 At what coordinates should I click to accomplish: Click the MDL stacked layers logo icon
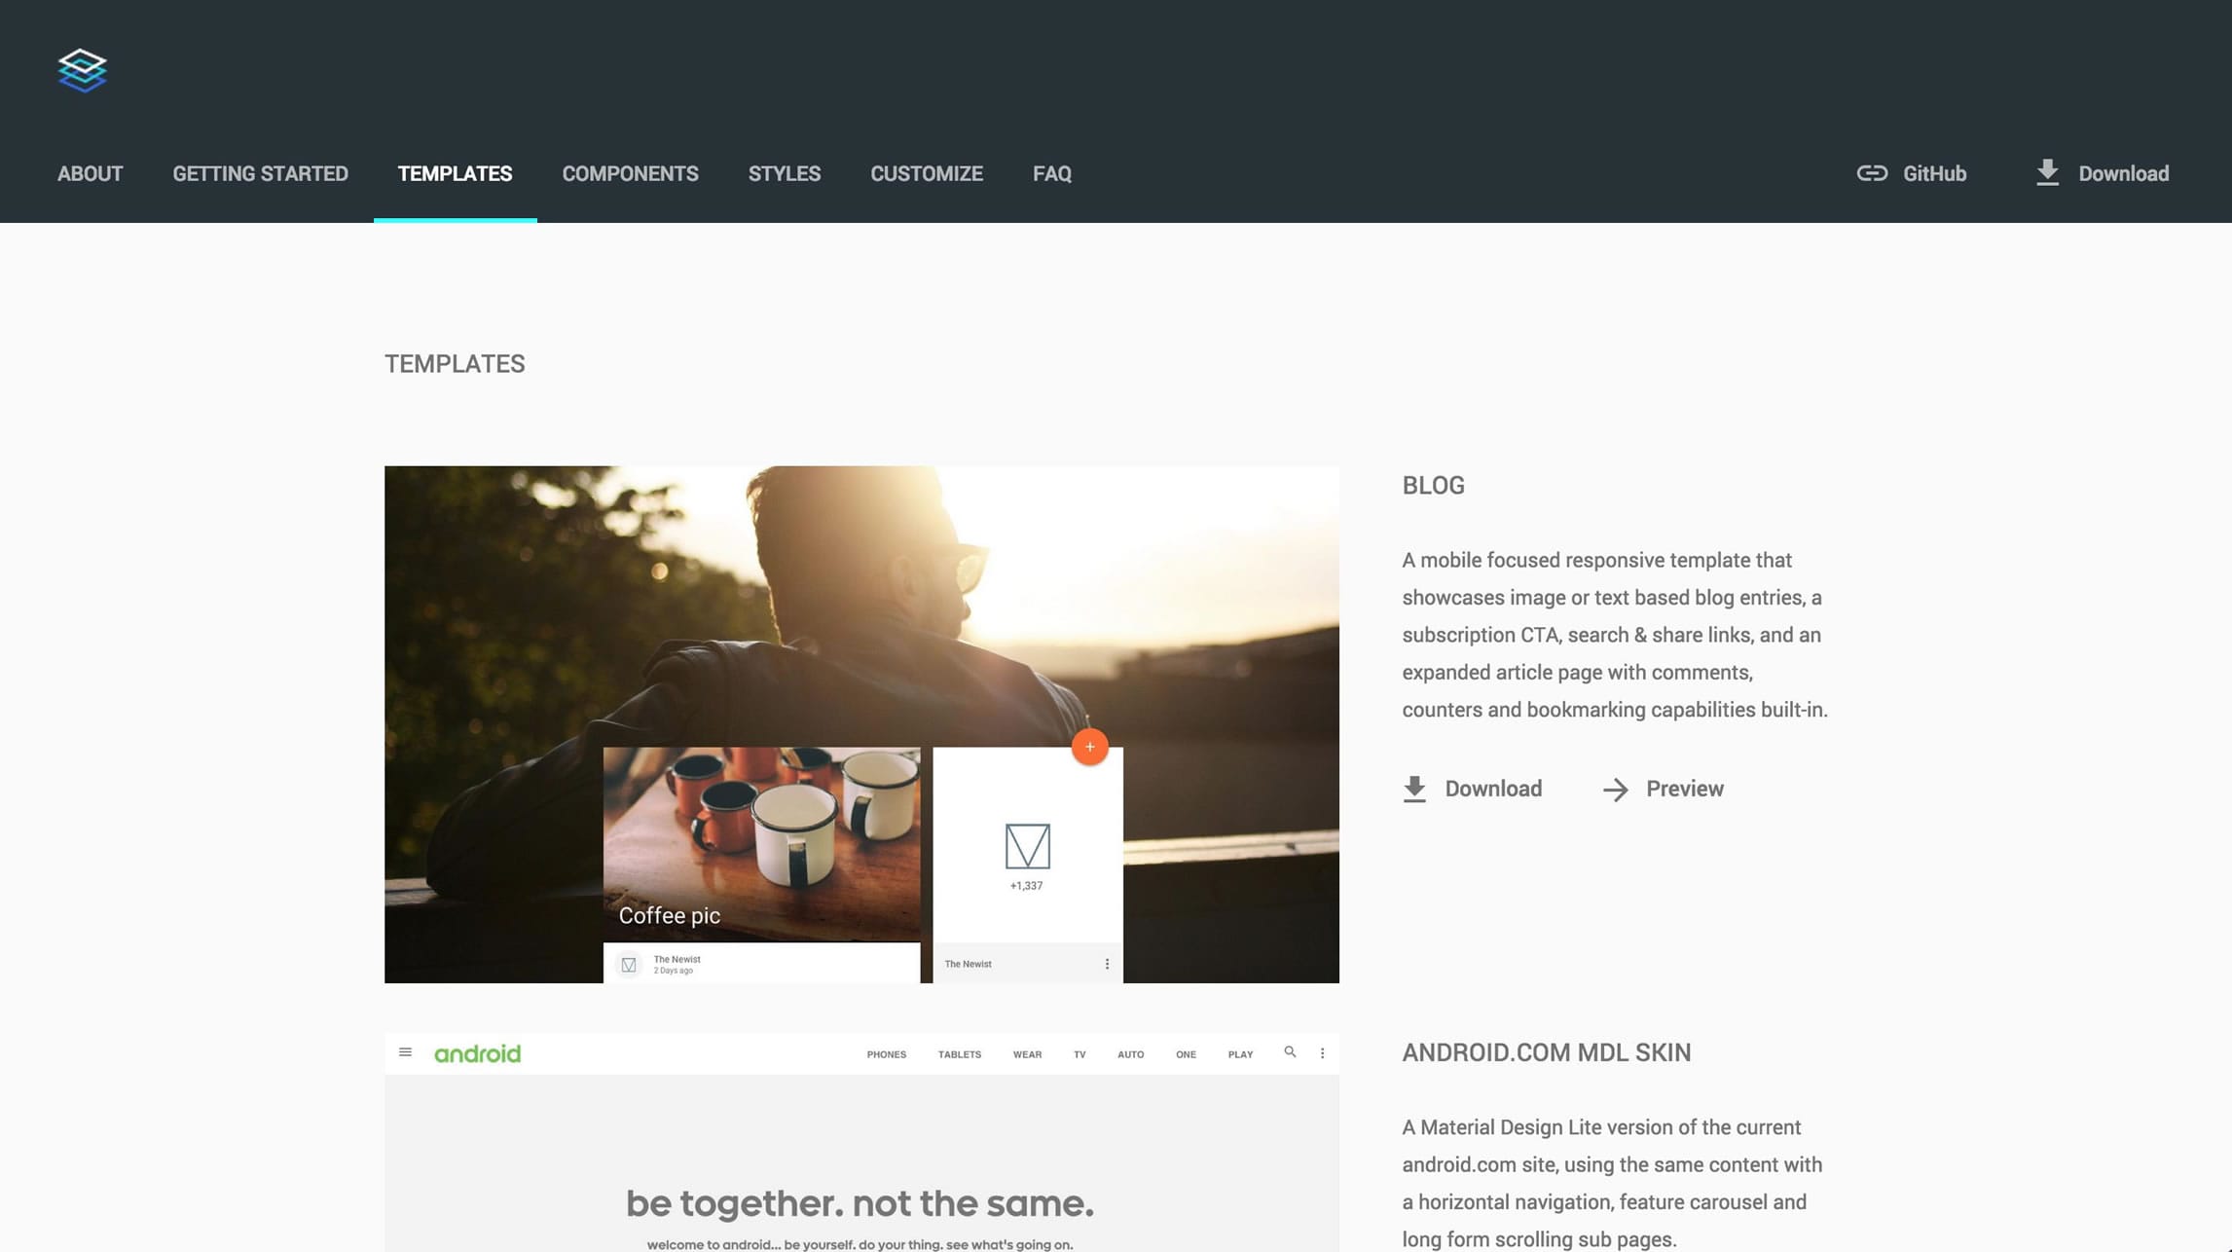(x=83, y=70)
